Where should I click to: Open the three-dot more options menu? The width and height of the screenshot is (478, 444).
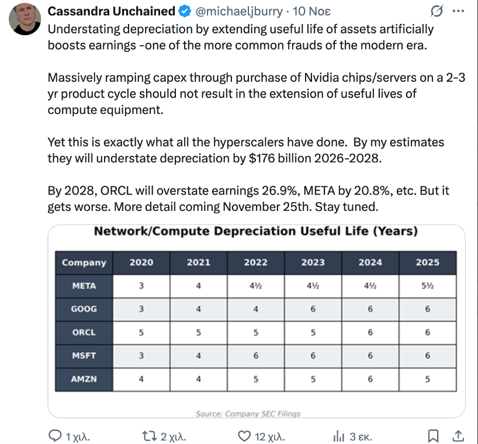[x=458, y=11]
